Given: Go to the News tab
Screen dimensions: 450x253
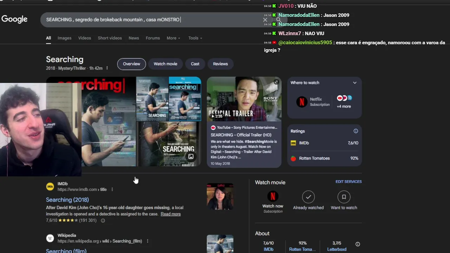Looking at the screenshot, I should pos(134,38).
